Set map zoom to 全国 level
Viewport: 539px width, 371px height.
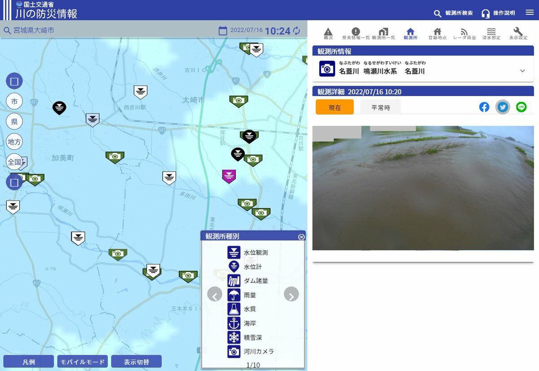[x=14, y=162]
